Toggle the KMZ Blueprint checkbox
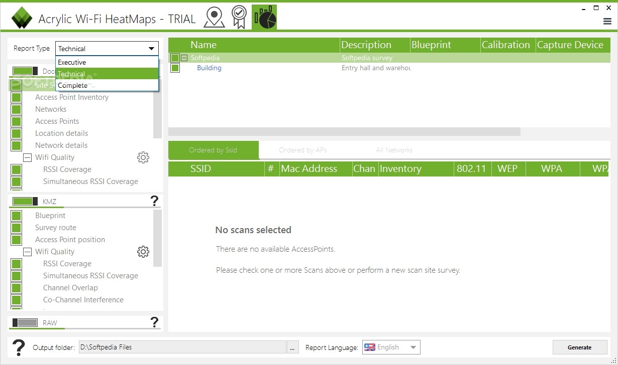The width and height of the screenshot is (618, 365). pos(16,216)
